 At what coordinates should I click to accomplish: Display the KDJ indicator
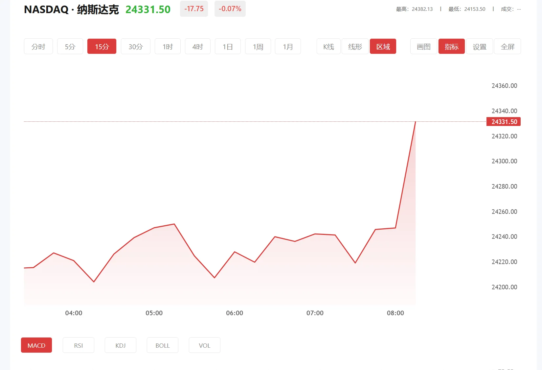pos(120,345)
